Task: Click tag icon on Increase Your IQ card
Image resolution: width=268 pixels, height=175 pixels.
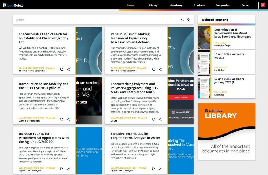Action: tap(62, 169)
